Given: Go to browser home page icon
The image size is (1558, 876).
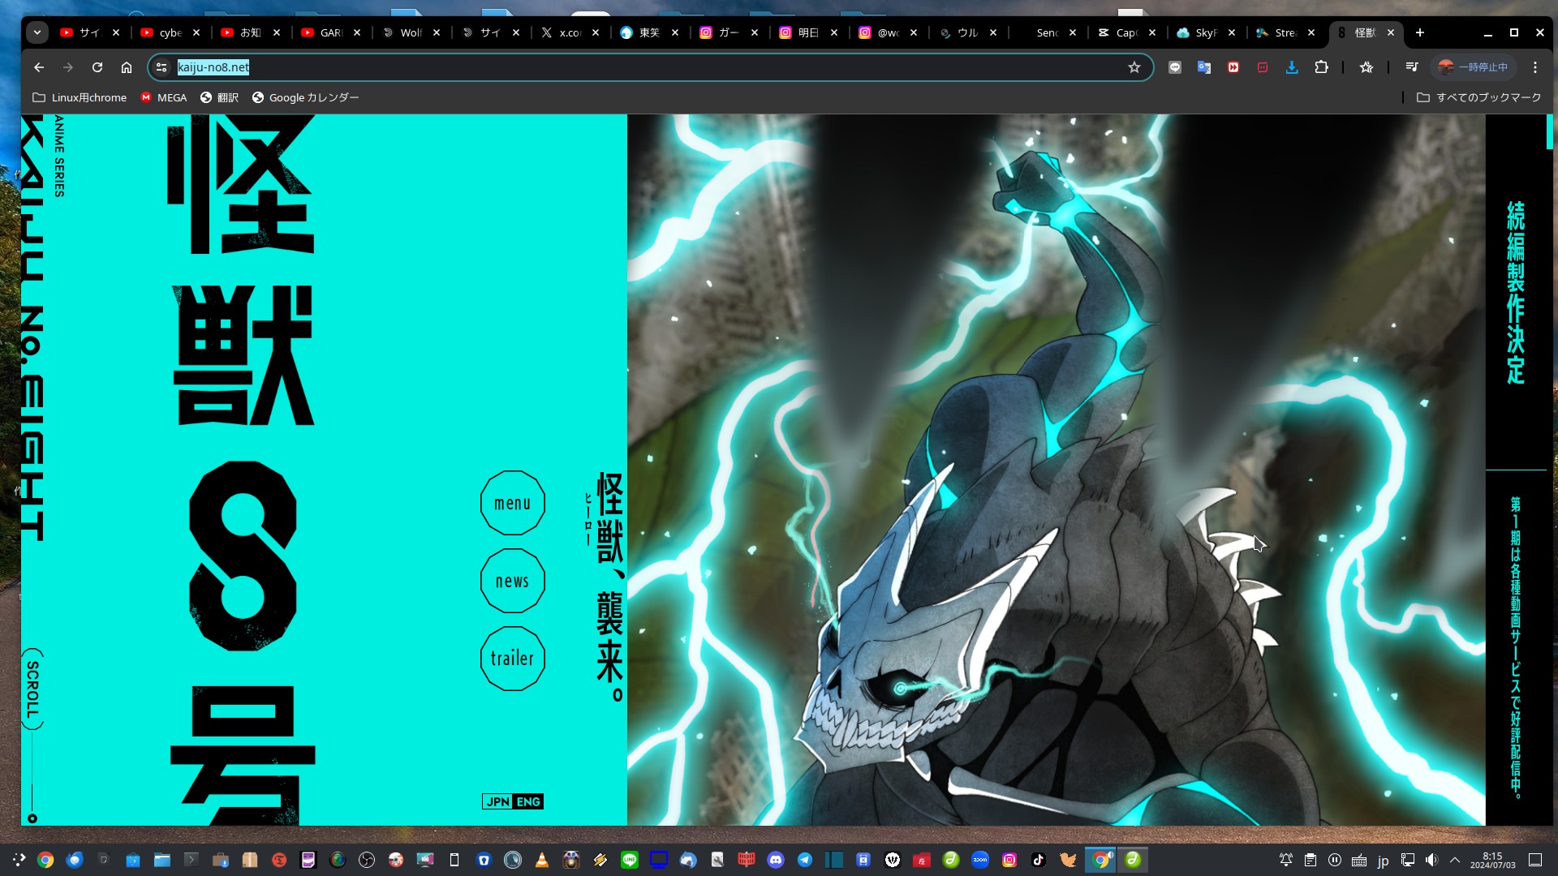Looking at the screenshot, I should click(x=127, y=67).
